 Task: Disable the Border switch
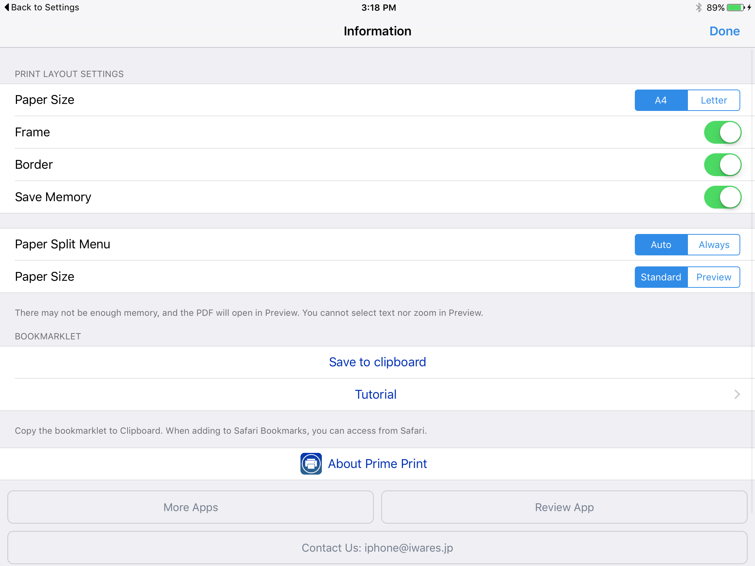click(x=722, y=165)
